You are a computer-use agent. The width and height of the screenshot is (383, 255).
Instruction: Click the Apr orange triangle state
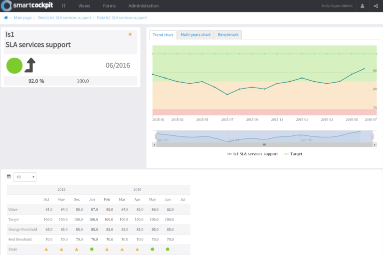(137, 250)
